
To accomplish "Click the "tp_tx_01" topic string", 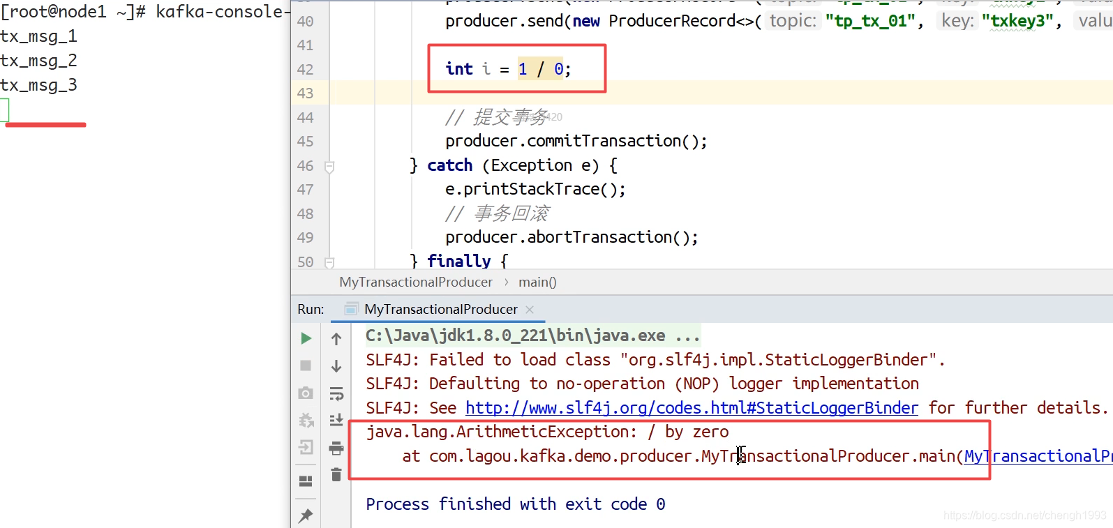I will pos(870,22).
